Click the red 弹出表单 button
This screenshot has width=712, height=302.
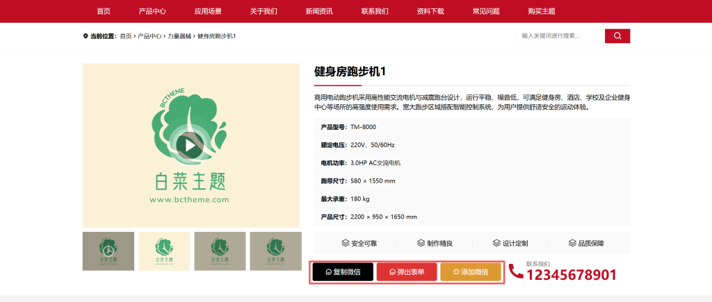click(x=407, y=272)
